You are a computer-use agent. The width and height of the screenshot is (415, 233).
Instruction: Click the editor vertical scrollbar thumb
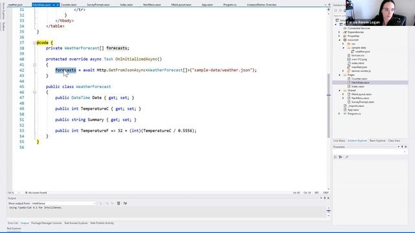[329, 105]
